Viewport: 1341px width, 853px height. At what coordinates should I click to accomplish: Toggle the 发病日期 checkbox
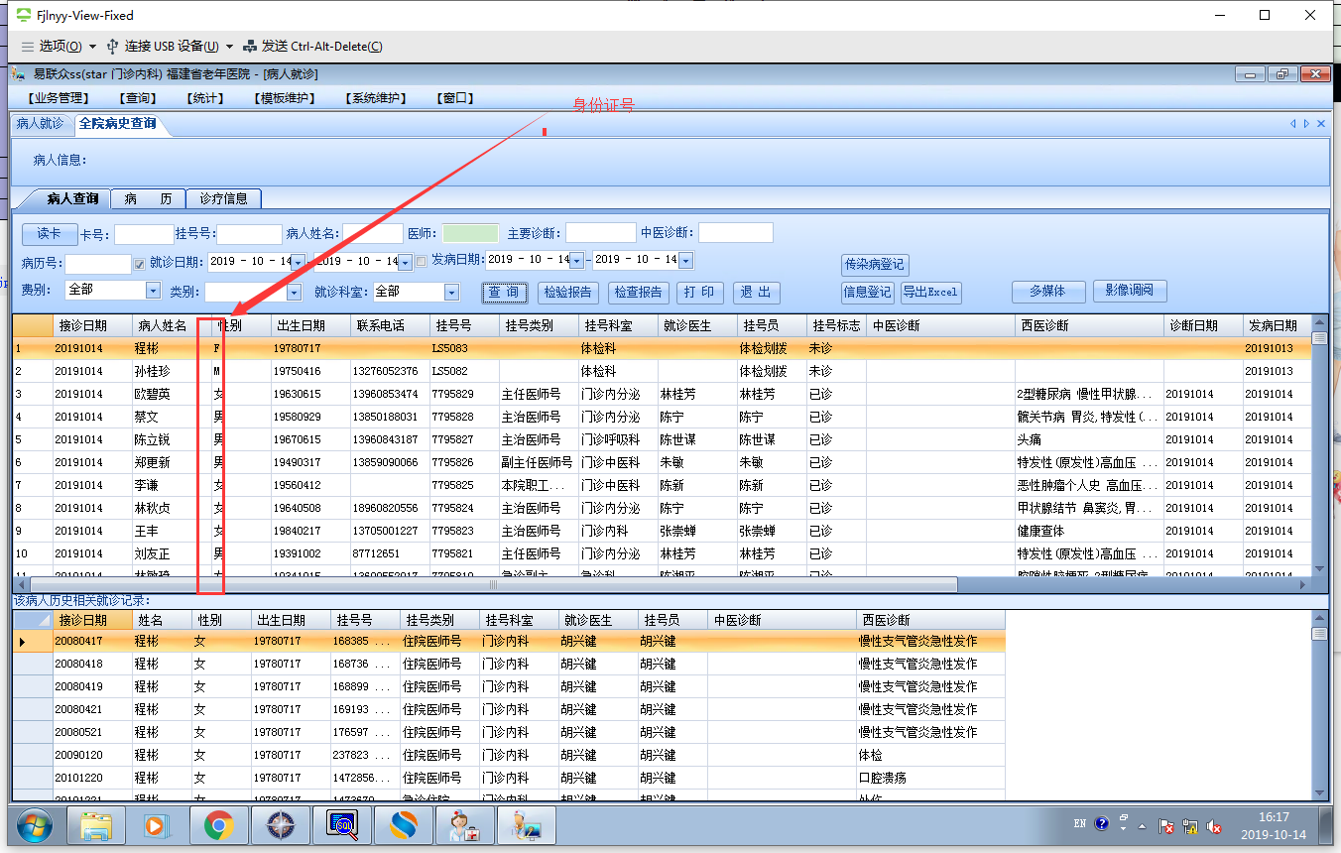point(422,261)
